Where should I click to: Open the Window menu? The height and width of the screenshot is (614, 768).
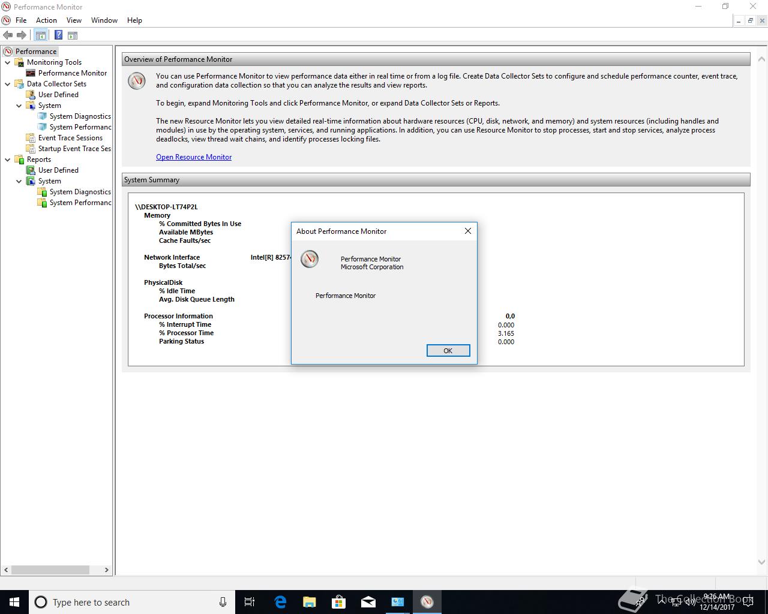104,20
